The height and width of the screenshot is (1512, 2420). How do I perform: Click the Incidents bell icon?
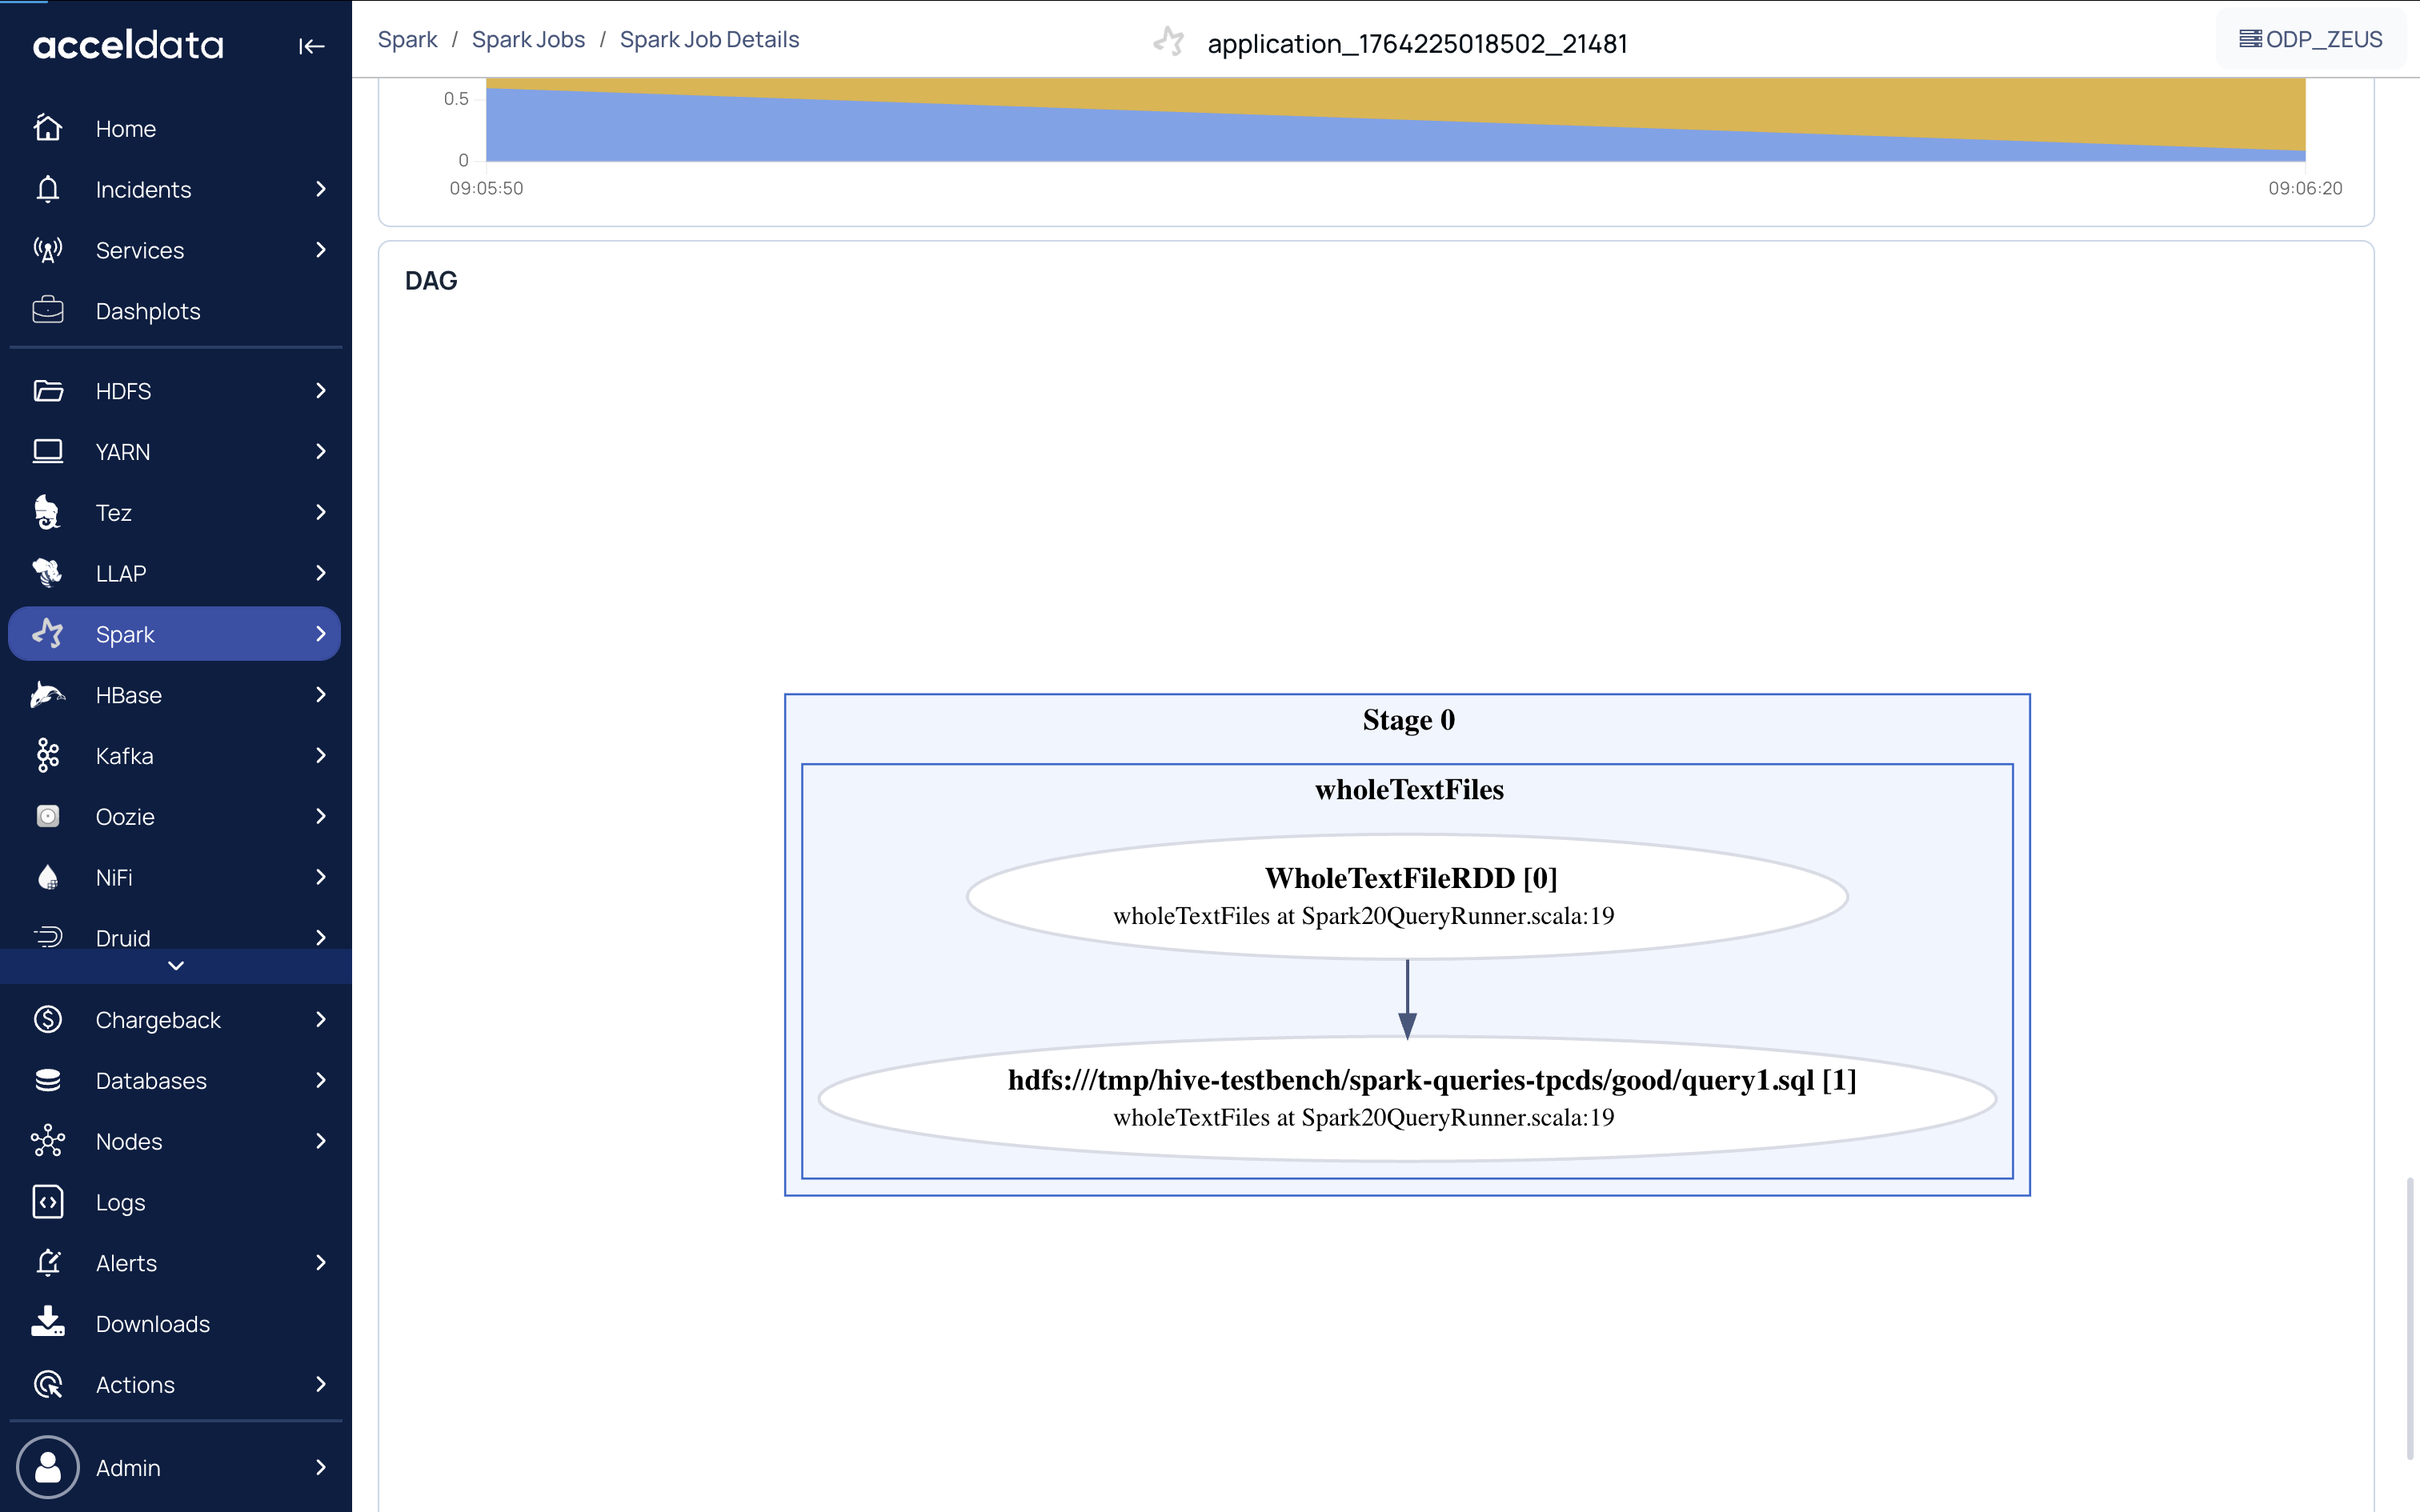coord(48,189)
